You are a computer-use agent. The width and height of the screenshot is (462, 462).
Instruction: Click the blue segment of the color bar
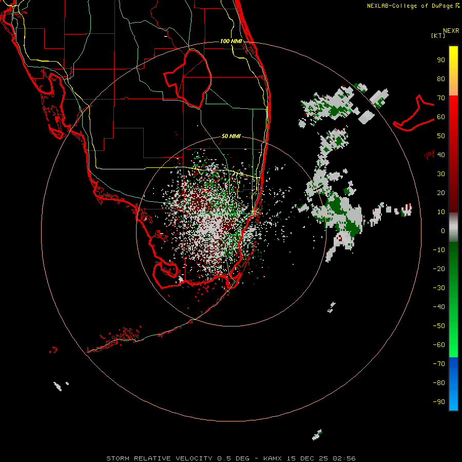click(453, 384)
